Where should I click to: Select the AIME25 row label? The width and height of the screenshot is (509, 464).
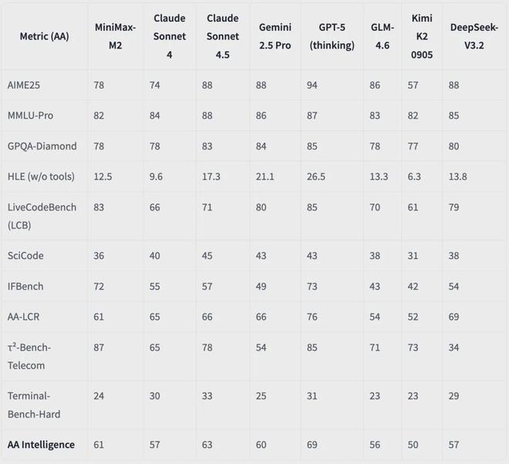click(x=25, y=83)
